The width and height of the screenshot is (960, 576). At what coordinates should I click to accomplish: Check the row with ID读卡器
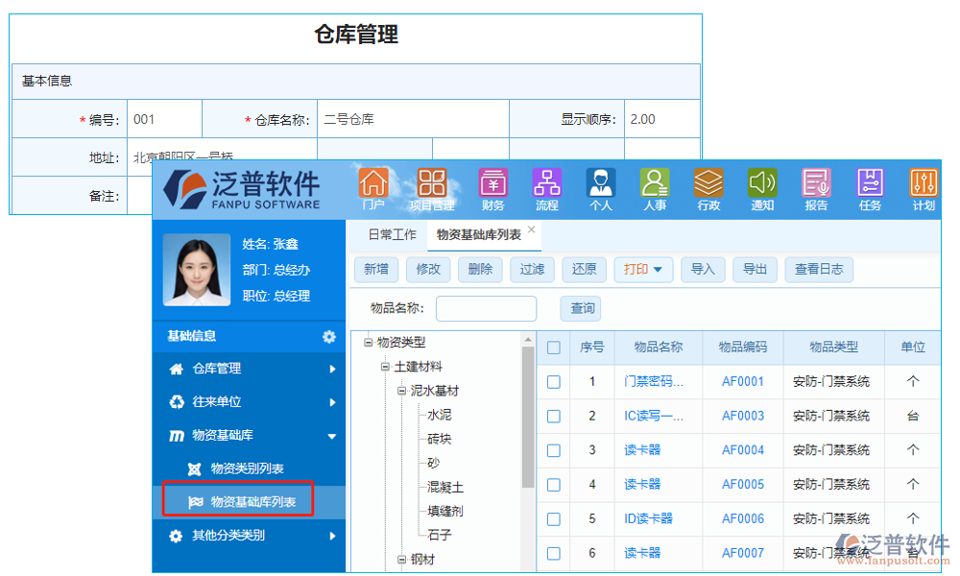click(x=553, y=518)
